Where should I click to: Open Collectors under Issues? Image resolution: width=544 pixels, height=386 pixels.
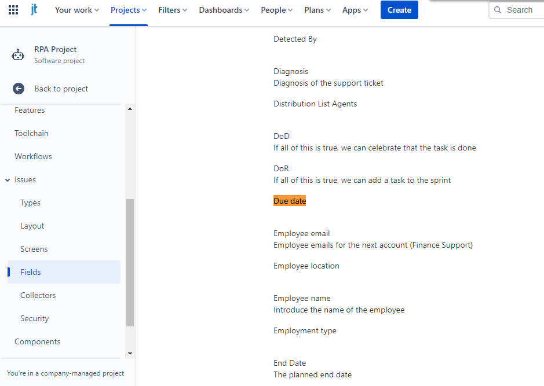38,295
